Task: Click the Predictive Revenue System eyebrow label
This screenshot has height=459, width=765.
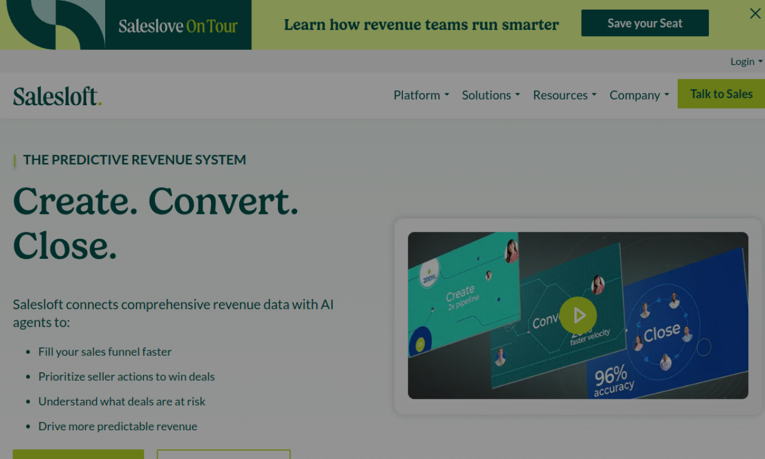Action: coord(134,160)
